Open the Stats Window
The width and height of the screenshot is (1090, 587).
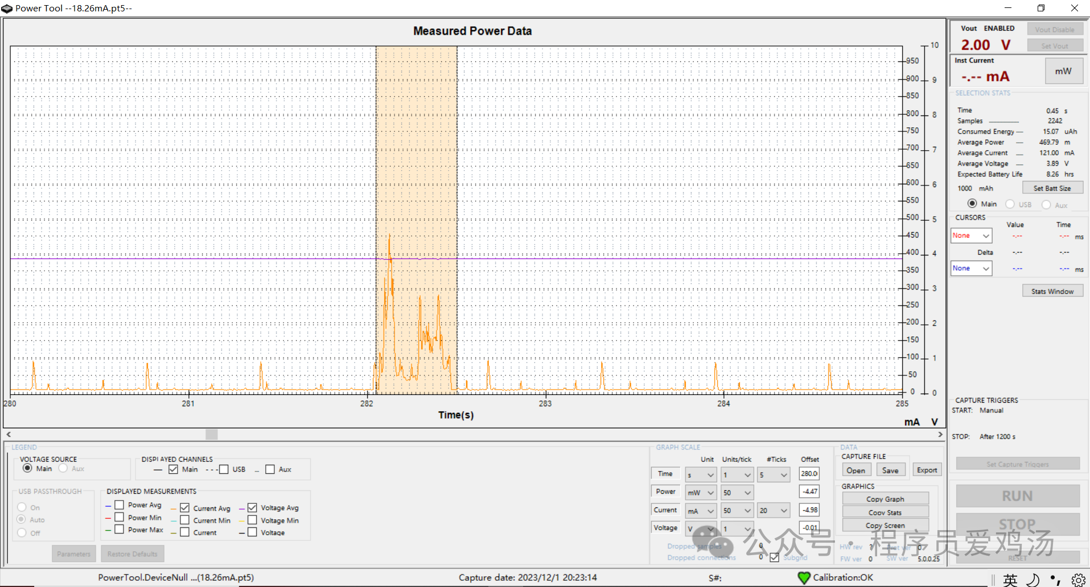[1052, 291]
